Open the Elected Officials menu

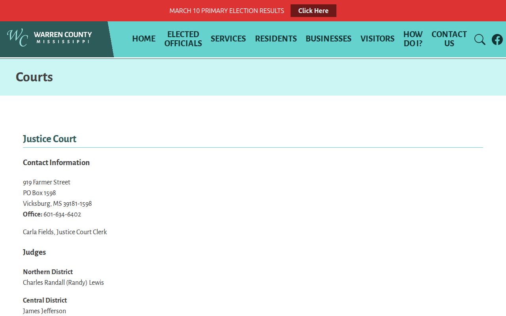(x=183, y=39)
